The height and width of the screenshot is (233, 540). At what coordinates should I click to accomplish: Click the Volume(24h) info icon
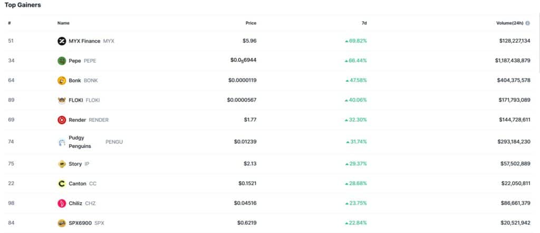527,23
